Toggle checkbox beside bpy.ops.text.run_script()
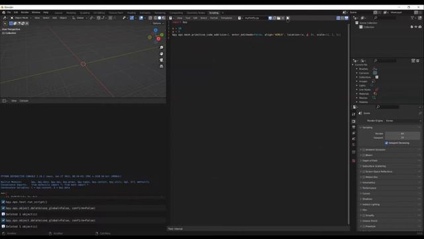Viewport: 424px width, 239px height. [x=3, y=202]
